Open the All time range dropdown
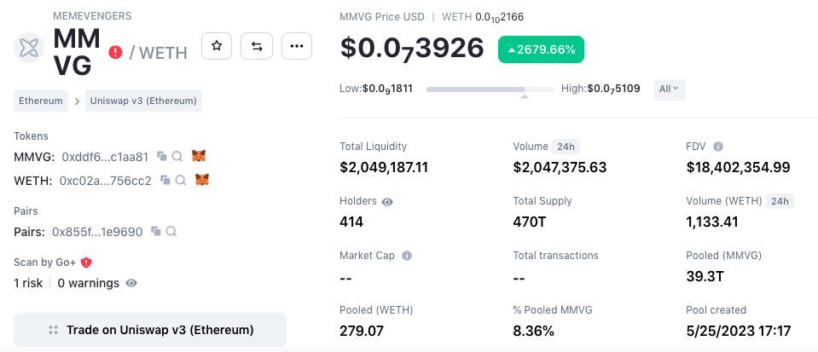This screenshot has height=352, width=818. pyautogui.click(x=670, y=88)
